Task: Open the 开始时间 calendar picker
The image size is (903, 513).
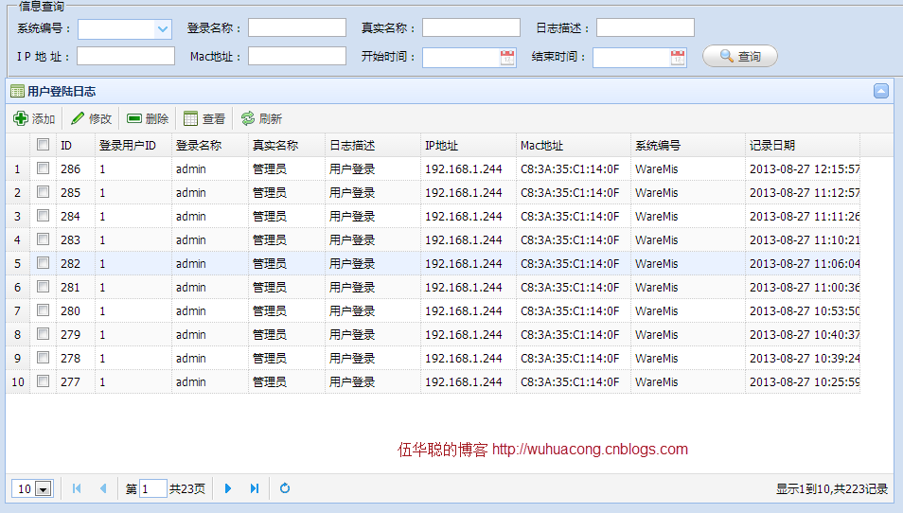Action: pos(507,57)
